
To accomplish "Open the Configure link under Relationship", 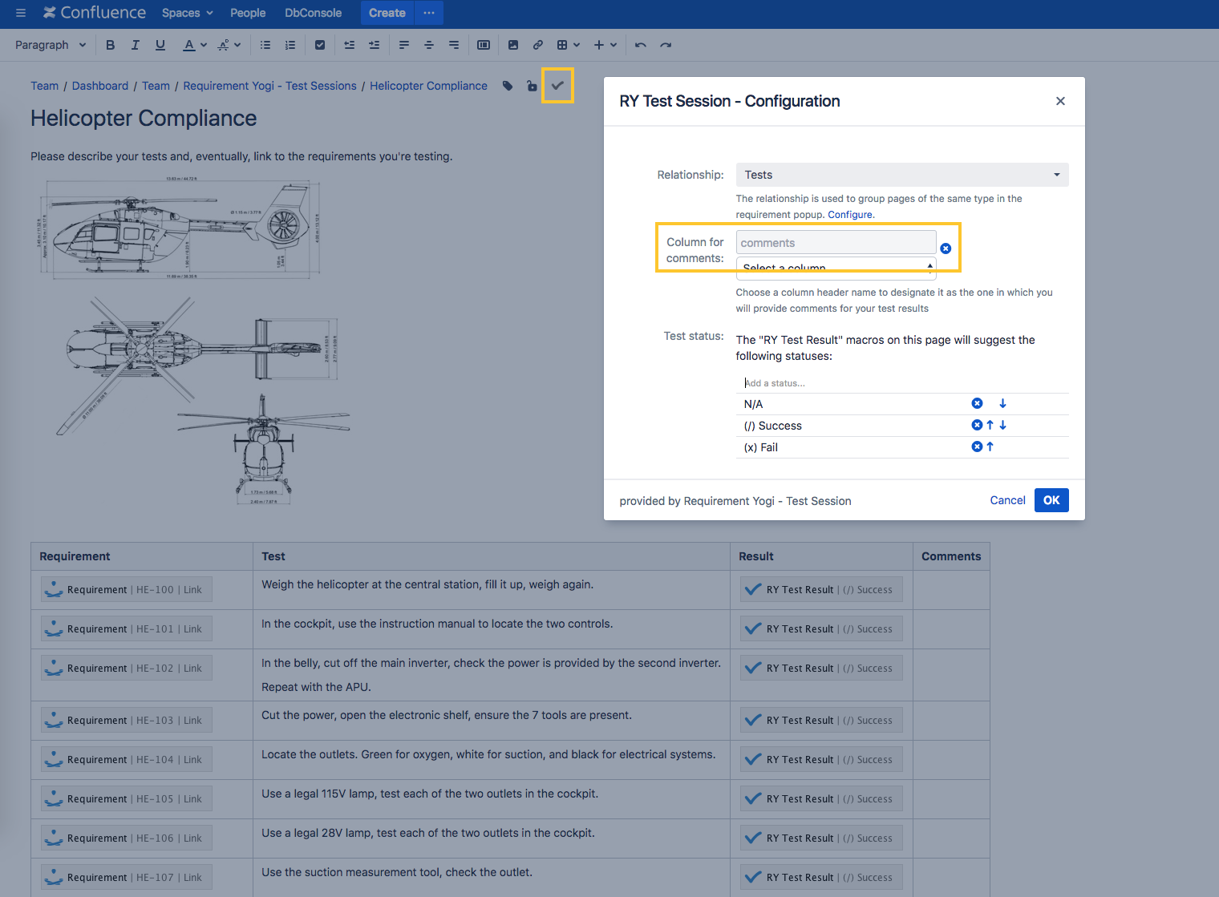I will (849, 214).
